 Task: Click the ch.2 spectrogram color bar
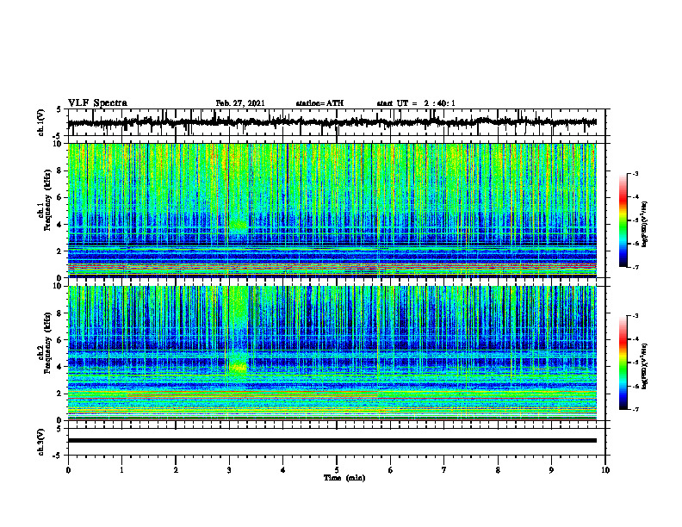pyautogui.click(x=623, y=363)
